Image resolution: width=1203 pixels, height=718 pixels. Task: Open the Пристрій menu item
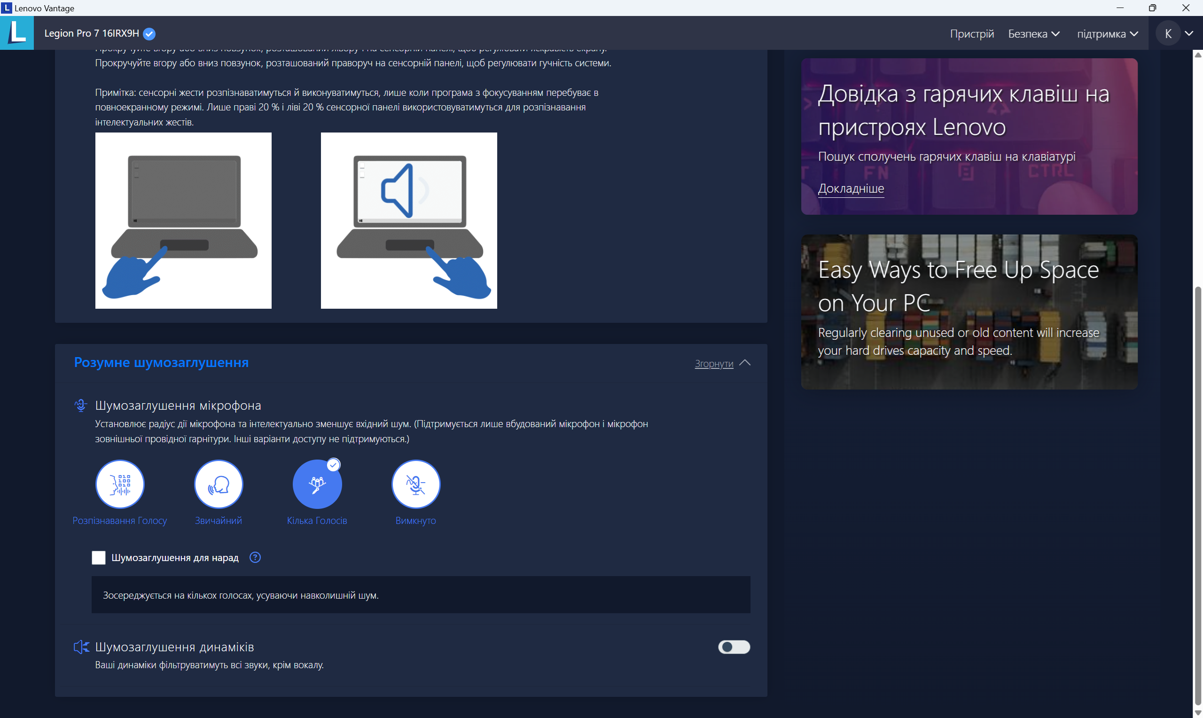[972, 33]
